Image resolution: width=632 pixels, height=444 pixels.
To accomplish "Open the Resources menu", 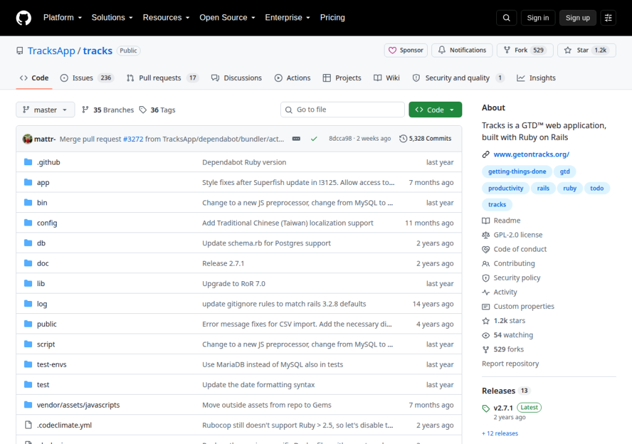I will tap(166, 18).
